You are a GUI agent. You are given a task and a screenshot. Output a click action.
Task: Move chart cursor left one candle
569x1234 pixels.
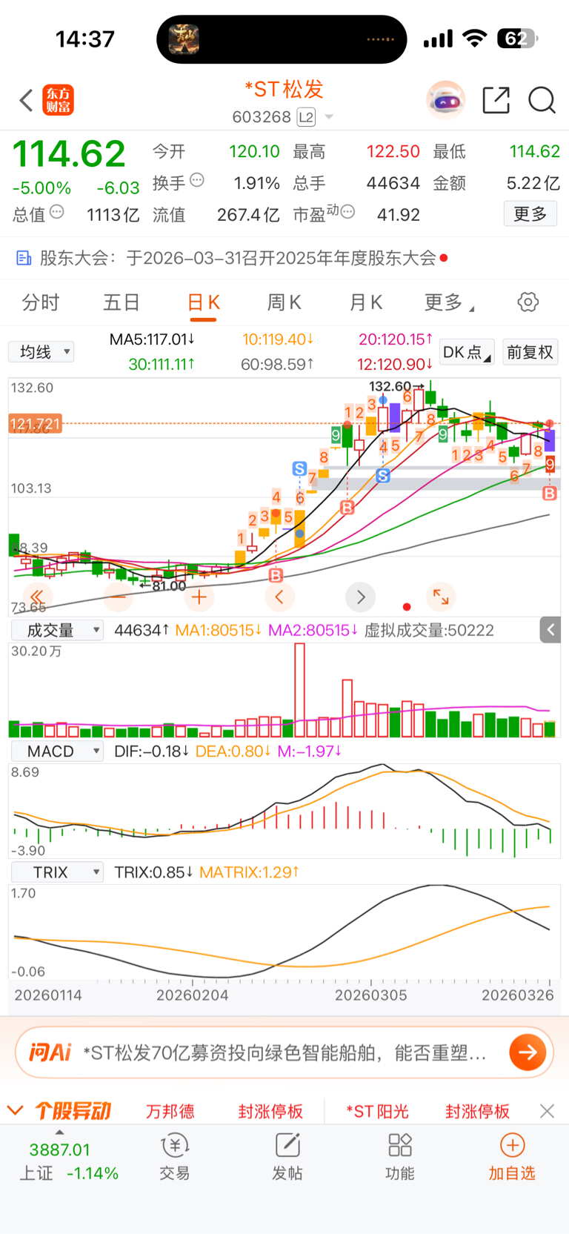point(279,597)
